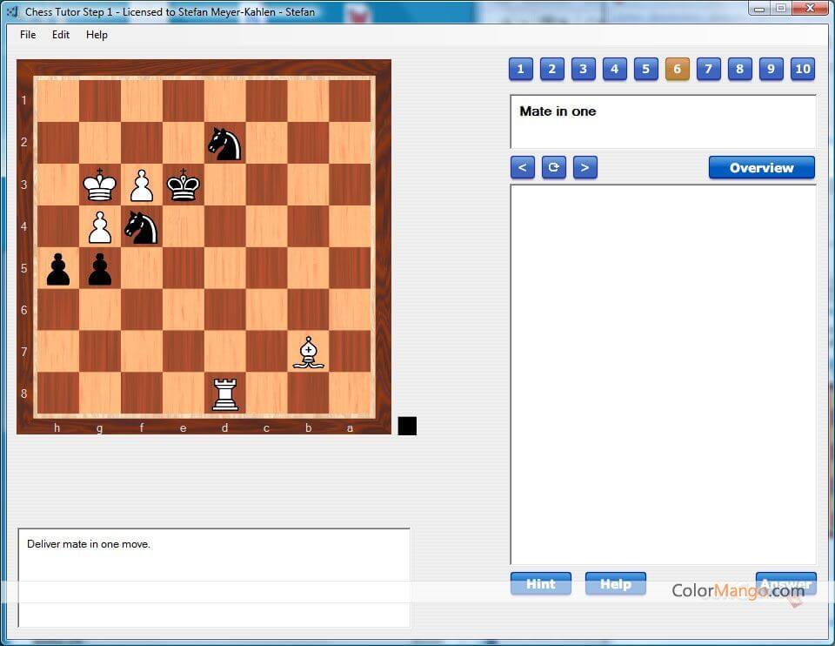
Task: Click the 'Deliver mate in one move.' text
Action: 89,544
